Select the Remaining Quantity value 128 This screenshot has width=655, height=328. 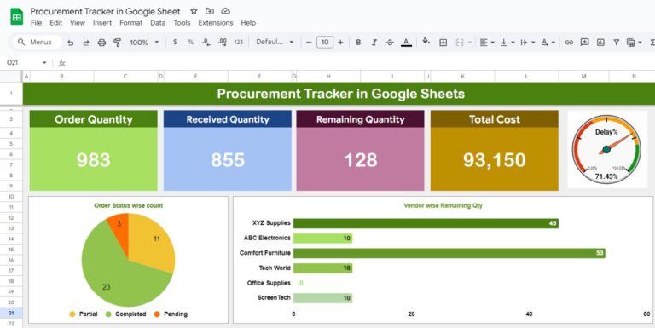pyautogui.click(x=361, y=159)
